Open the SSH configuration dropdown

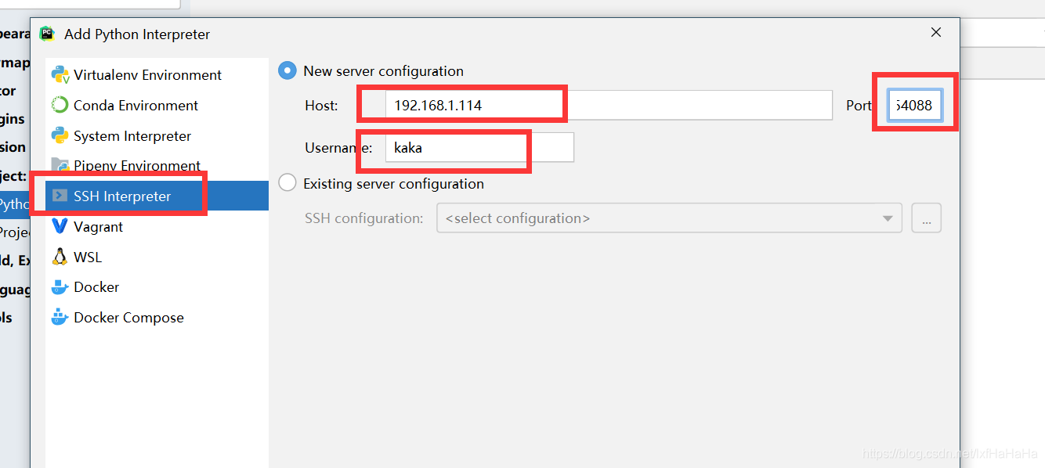pos(669,218)
